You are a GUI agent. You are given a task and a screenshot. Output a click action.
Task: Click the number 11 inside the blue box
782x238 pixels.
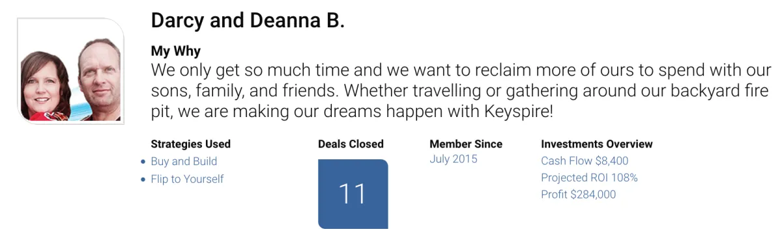point(353,194)
